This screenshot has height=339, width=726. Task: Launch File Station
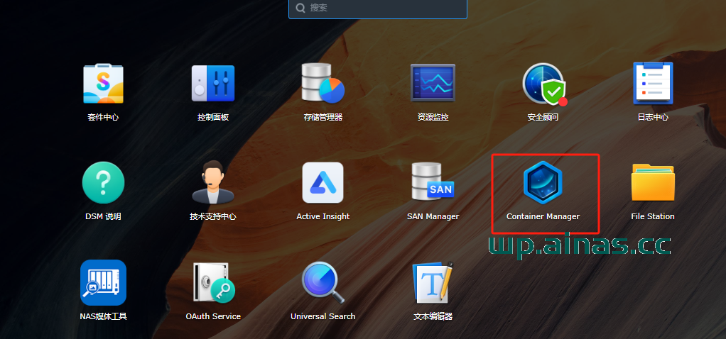point(653,183)
